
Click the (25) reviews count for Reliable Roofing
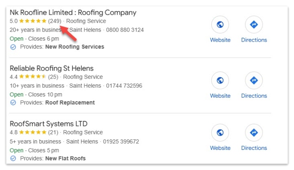click(x=53, y=77)
